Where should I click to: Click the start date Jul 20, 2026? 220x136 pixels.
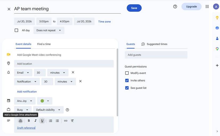click(25, 22)
